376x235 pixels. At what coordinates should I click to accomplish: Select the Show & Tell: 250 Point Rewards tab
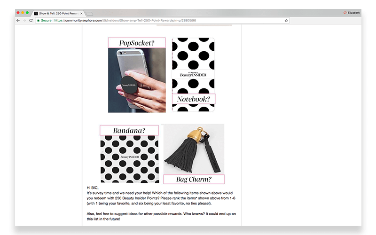(x=58, y=14)
